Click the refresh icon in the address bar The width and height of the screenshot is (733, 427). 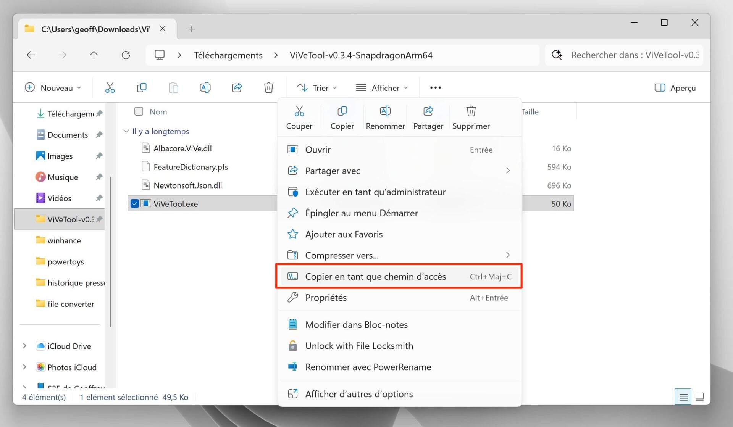point(126,55)
